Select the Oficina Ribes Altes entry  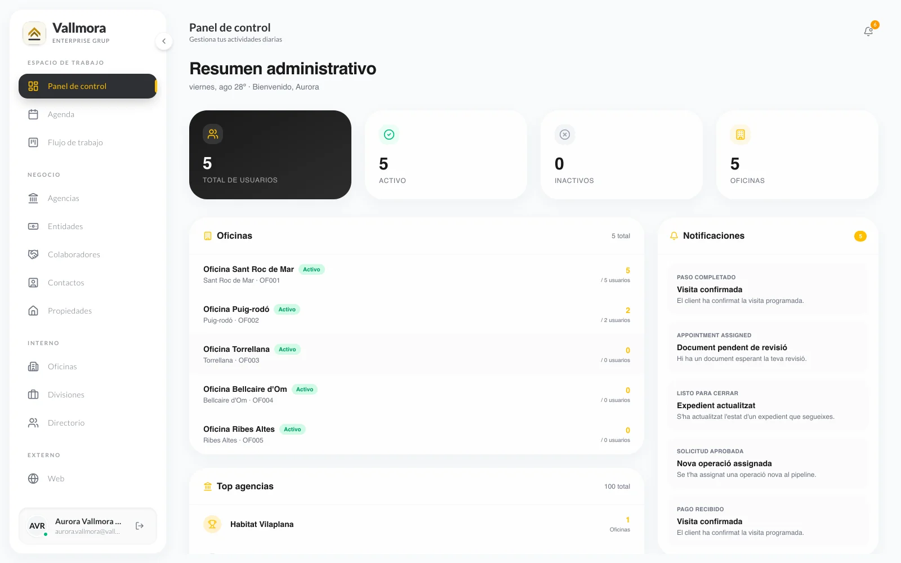point(417,434)
